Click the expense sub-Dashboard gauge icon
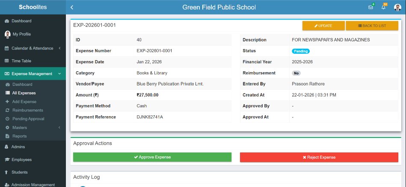 [8, 85]
